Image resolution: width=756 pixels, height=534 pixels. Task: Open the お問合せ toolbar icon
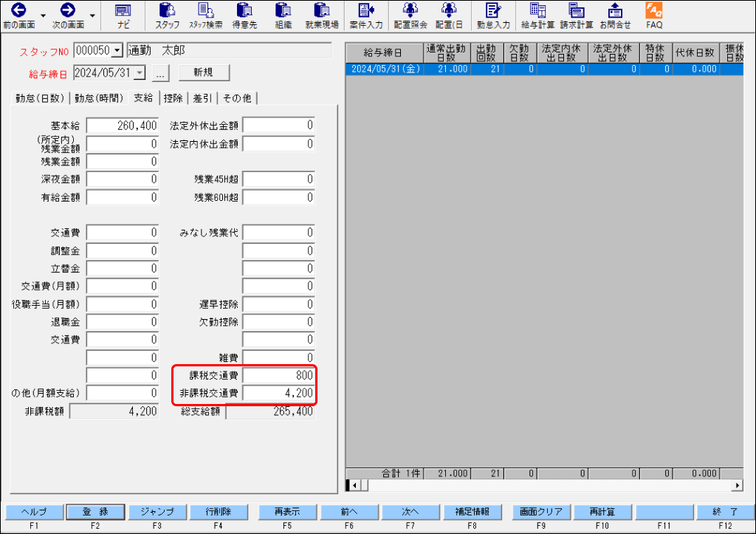615,16
